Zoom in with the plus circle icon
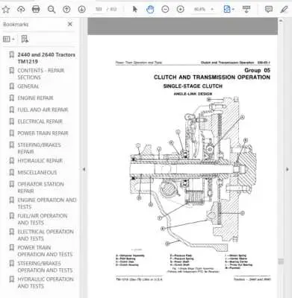The height and width of the screenshot is (298, 292). [180, 10]
